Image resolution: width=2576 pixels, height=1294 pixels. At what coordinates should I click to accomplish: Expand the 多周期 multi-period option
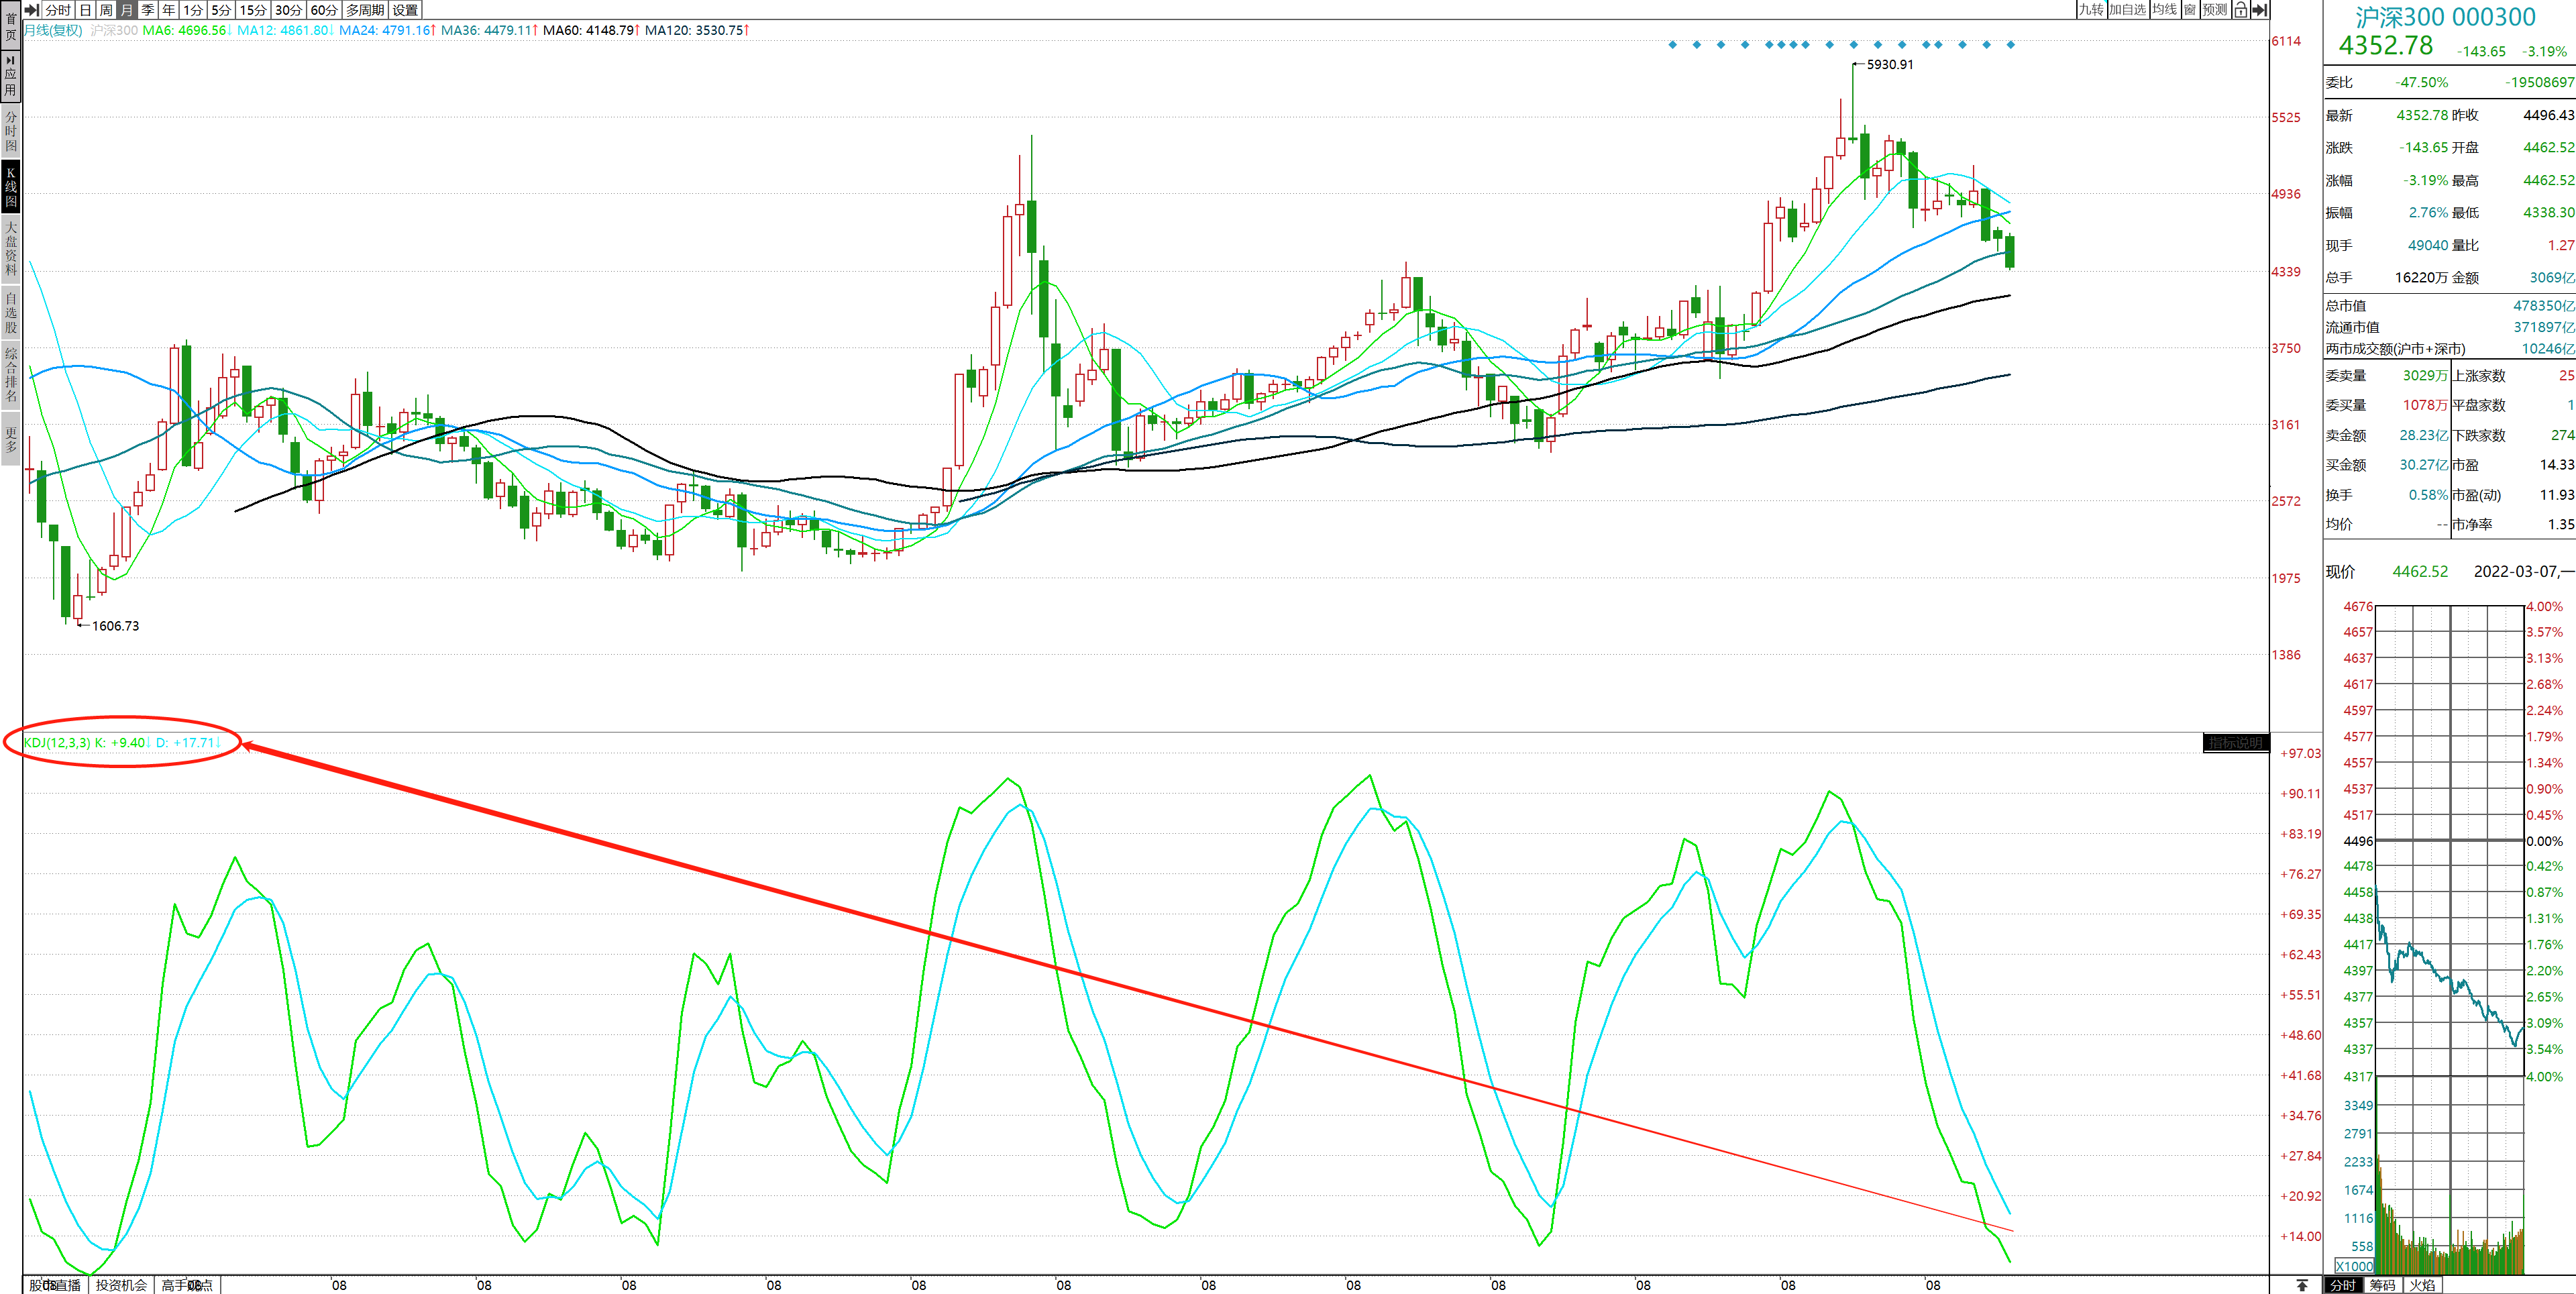click(x=365, y=10)
